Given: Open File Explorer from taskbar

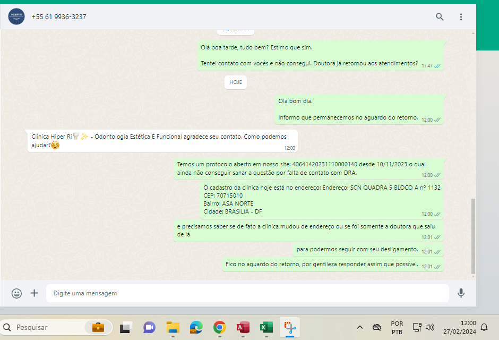Looking at the screenshot, I should [173, 327].
